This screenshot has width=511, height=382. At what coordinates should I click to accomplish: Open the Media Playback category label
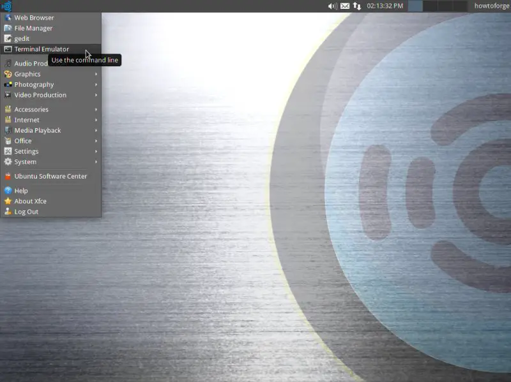(x=38, y=131)
